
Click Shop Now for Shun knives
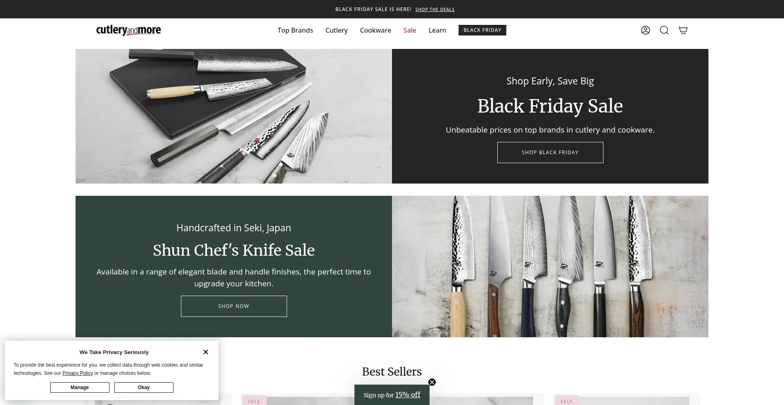234,306
